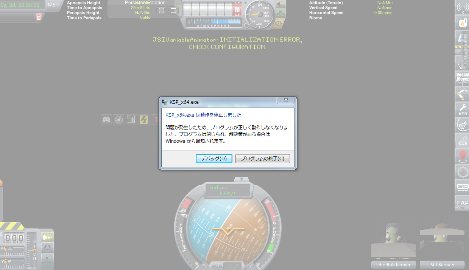Click the gamepad icon left of dialog

click(x=106, y=120)
